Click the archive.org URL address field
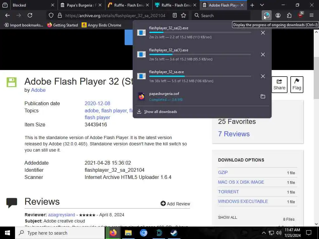The width and height of the screenshot is (319, 239). point(115,16)
